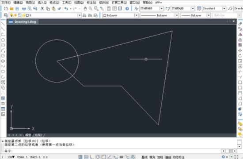This screenshot has width=243, height=159.
Task: Toggle polar tracking in the status bar
Action: point(98,157)
